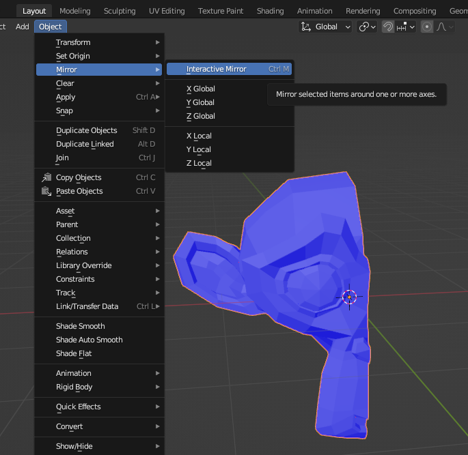
Task: Switch to the Rendering workspace tab
Action: click(x=363, y=11)
